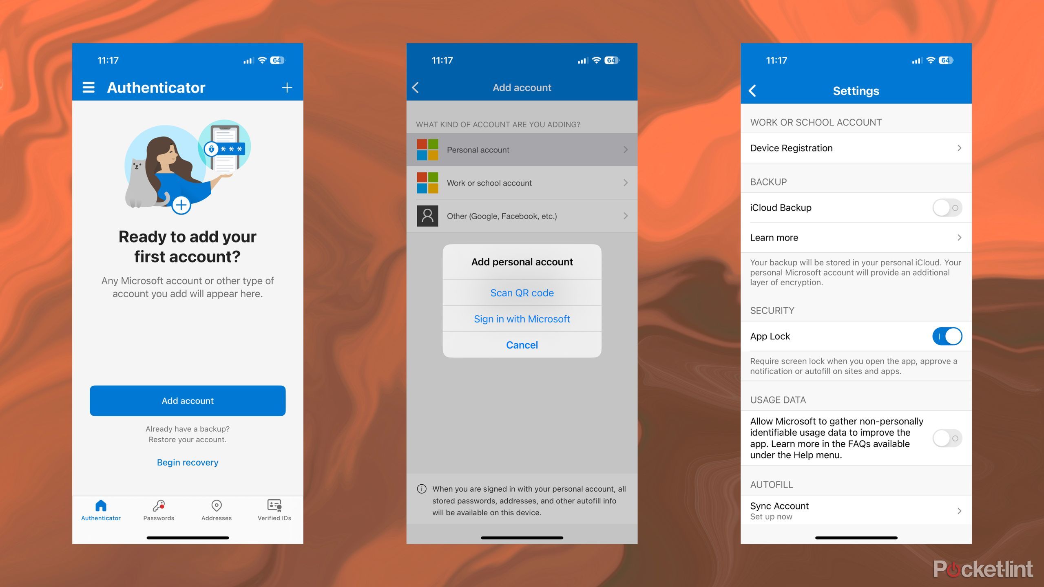Tap Scan QR code option
Viewport: 1044px width, 587px height.
521,292
